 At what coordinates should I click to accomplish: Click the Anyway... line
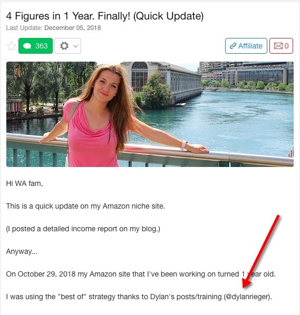(22, 251)
